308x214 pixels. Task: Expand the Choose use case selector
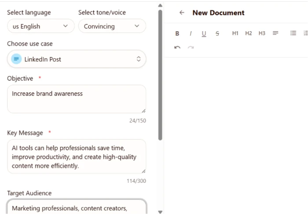click(77, 59)
